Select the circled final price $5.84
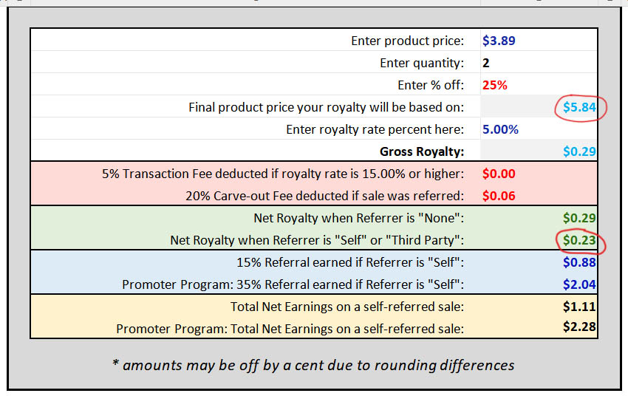628x396 pixels. click(x=579, y=107)
